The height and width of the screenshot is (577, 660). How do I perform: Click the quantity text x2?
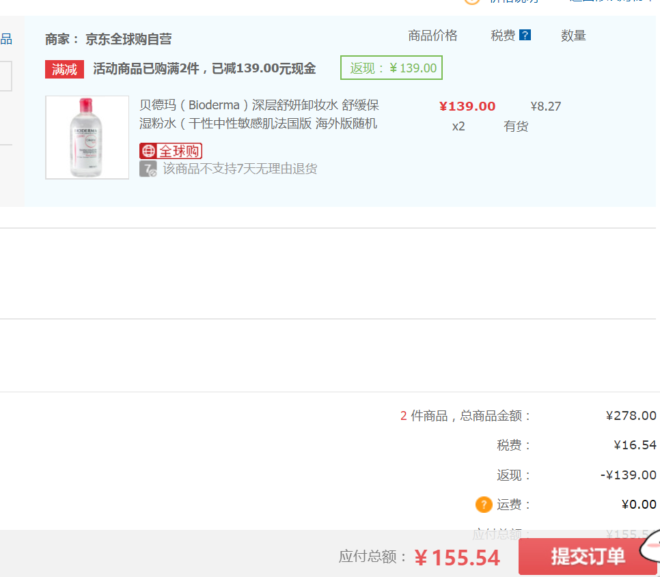[458, 126]
